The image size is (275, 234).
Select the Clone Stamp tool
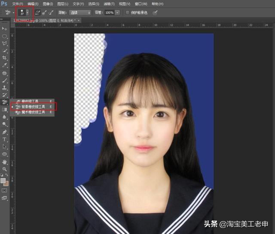pos(5,87)
